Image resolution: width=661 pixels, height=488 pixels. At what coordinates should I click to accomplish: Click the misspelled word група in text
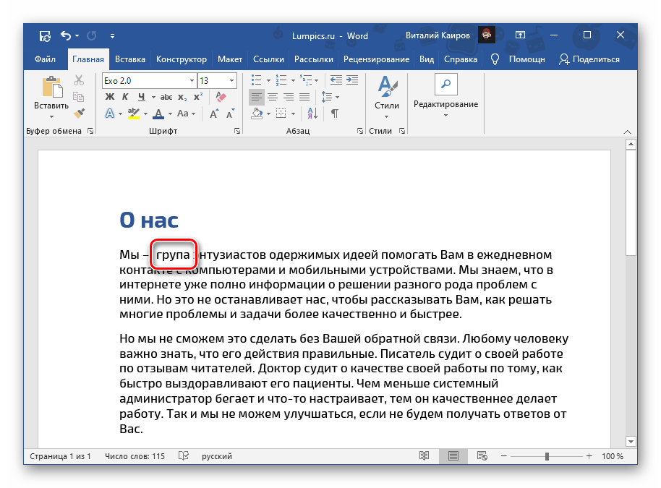[173, 255]
